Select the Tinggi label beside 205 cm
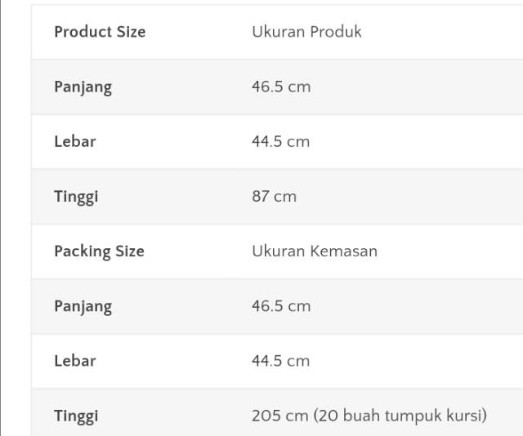The height and width of the screenshot is (436, 523). pos(76,416)
